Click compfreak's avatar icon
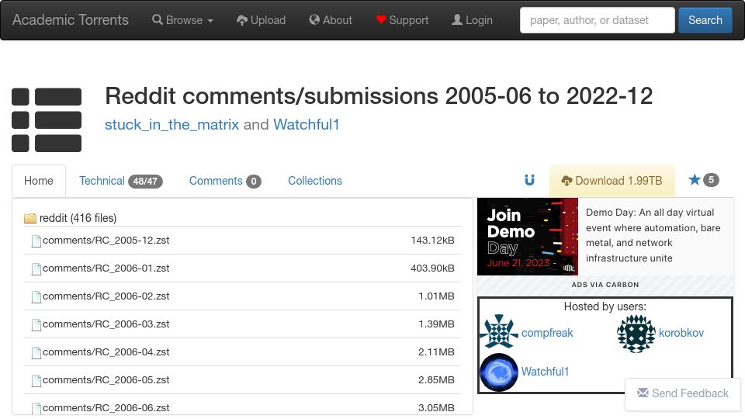 pos(499,331)
